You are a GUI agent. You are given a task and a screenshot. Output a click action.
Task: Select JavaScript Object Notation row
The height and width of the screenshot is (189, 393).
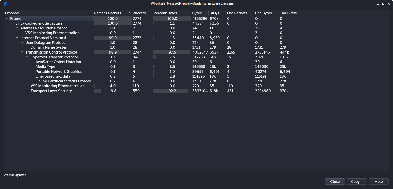coord(196,62)
